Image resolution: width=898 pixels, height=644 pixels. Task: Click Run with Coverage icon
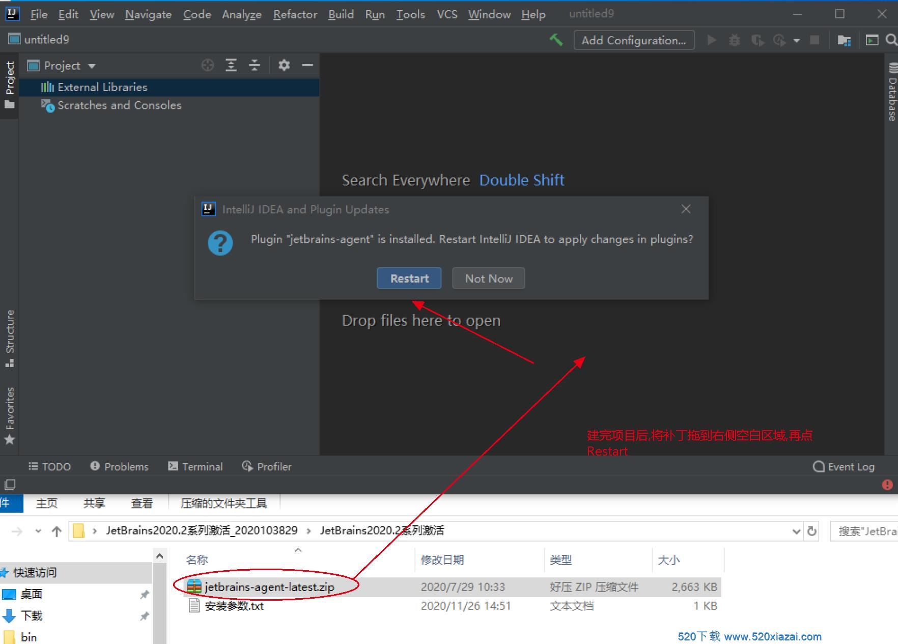pos(757,40)
